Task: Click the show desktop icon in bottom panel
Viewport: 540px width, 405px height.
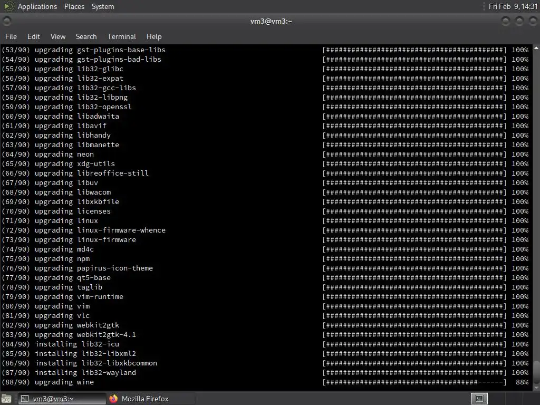Action: 6,399
